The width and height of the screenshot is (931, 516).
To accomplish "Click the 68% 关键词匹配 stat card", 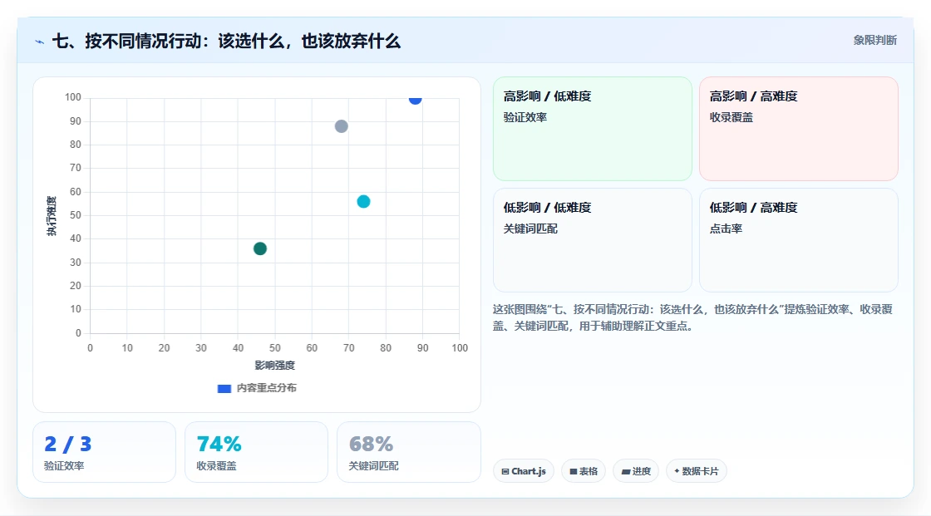I will point(408,453).
